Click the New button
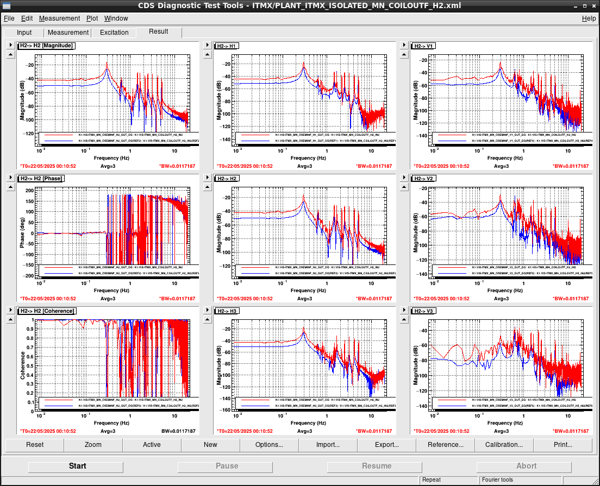The width and height of the screenshot is (600, 486). pyautogui.click(x=210, y=445)
